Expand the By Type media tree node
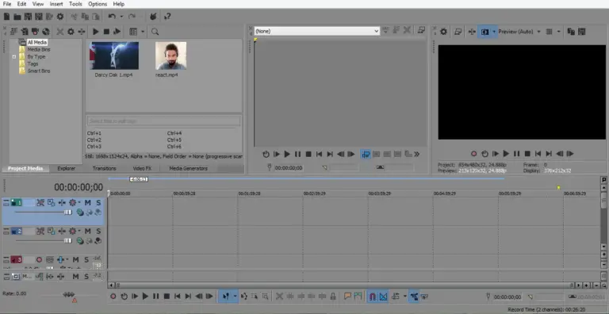This screenshot has height=314, width=609. point(14,57)
